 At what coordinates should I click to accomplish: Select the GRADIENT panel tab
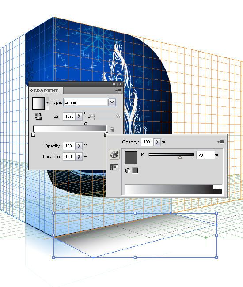click(x=46, y=91)
